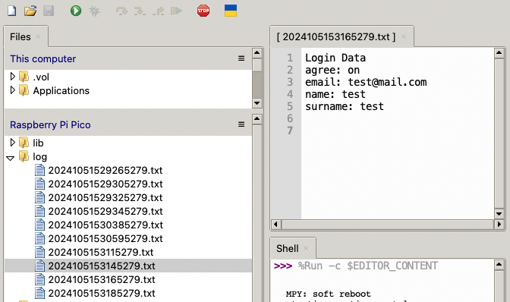
Task: Click the scroll-down arrow in the This computer pane
Action: click(x=257, y=103)
